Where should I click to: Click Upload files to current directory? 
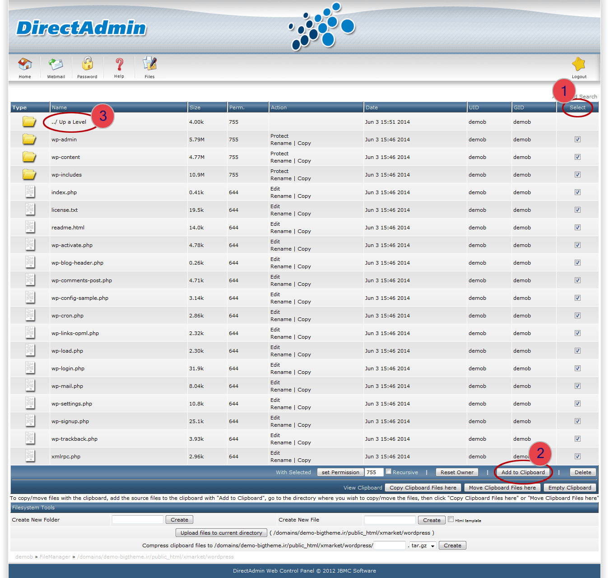pyautogui.click(x=221, y=533)
